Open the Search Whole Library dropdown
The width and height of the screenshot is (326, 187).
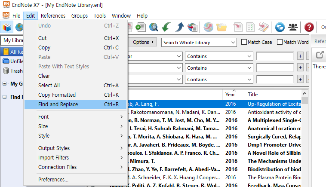click(x=199, y=43)
